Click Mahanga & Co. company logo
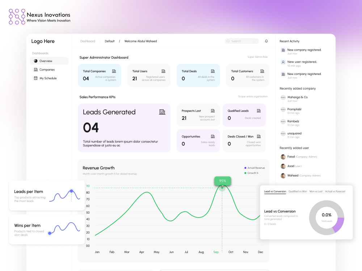Viewport: 362px width, 271px height. pos(283,98)
